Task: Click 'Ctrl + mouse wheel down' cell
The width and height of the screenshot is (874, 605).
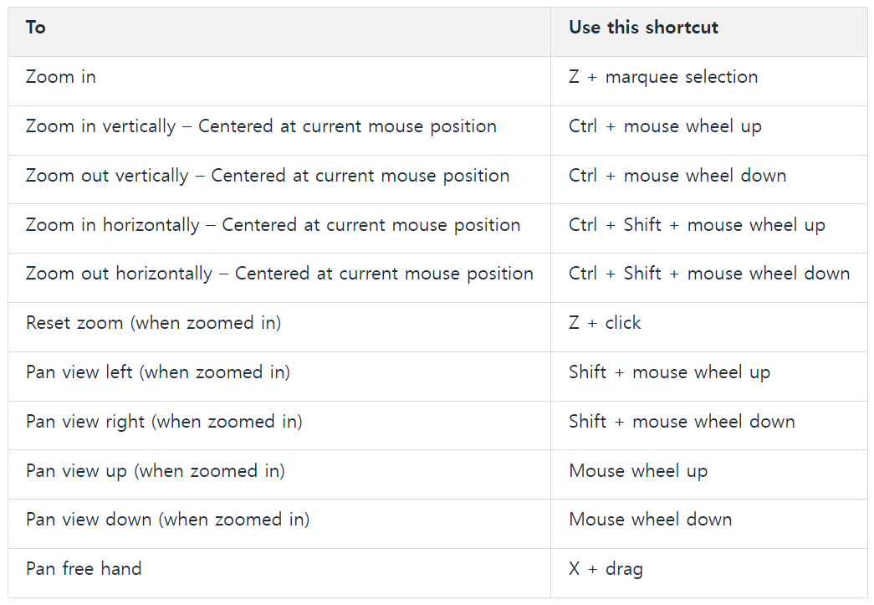Action: pos(677,176)
